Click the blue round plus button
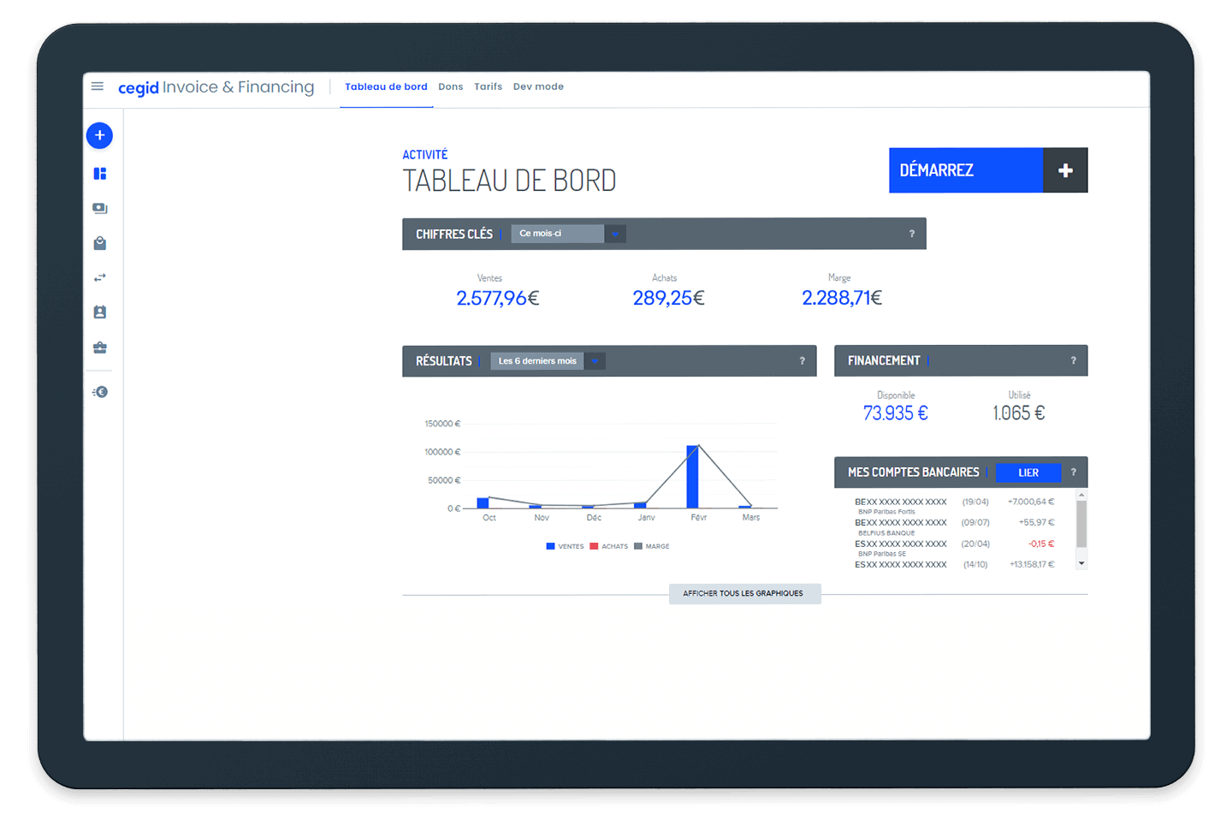 100,135
